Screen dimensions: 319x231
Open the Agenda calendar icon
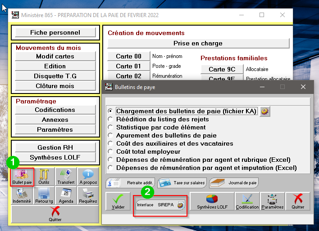(x=66, y=195)
